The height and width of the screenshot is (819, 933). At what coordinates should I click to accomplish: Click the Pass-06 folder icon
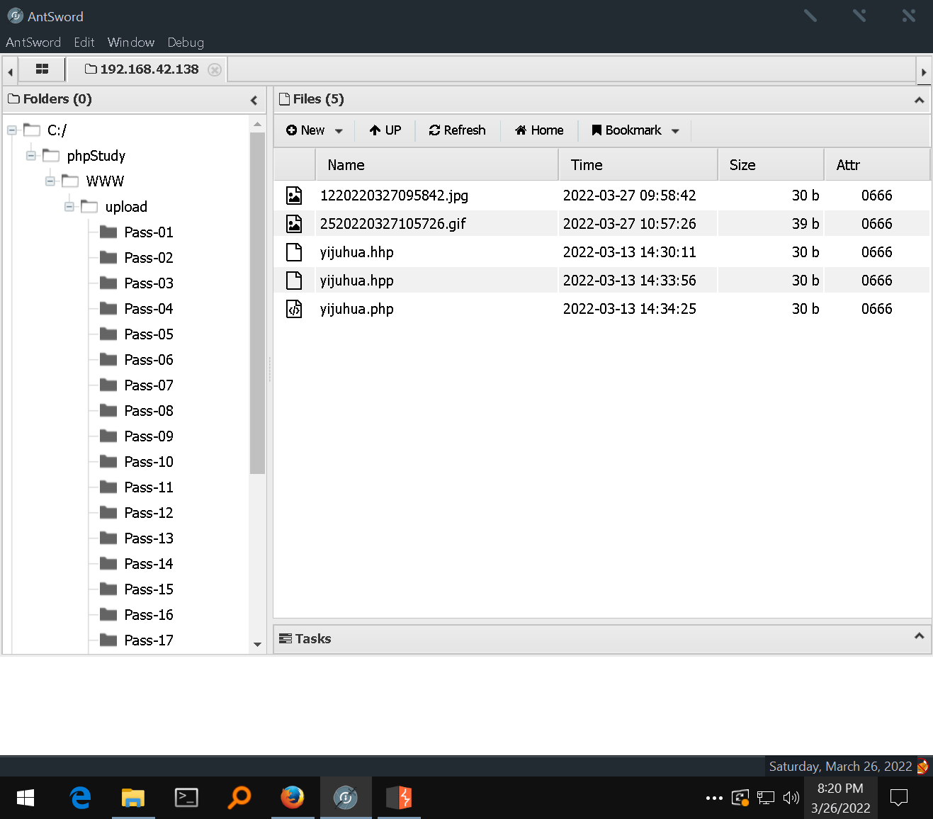(108, 359)
